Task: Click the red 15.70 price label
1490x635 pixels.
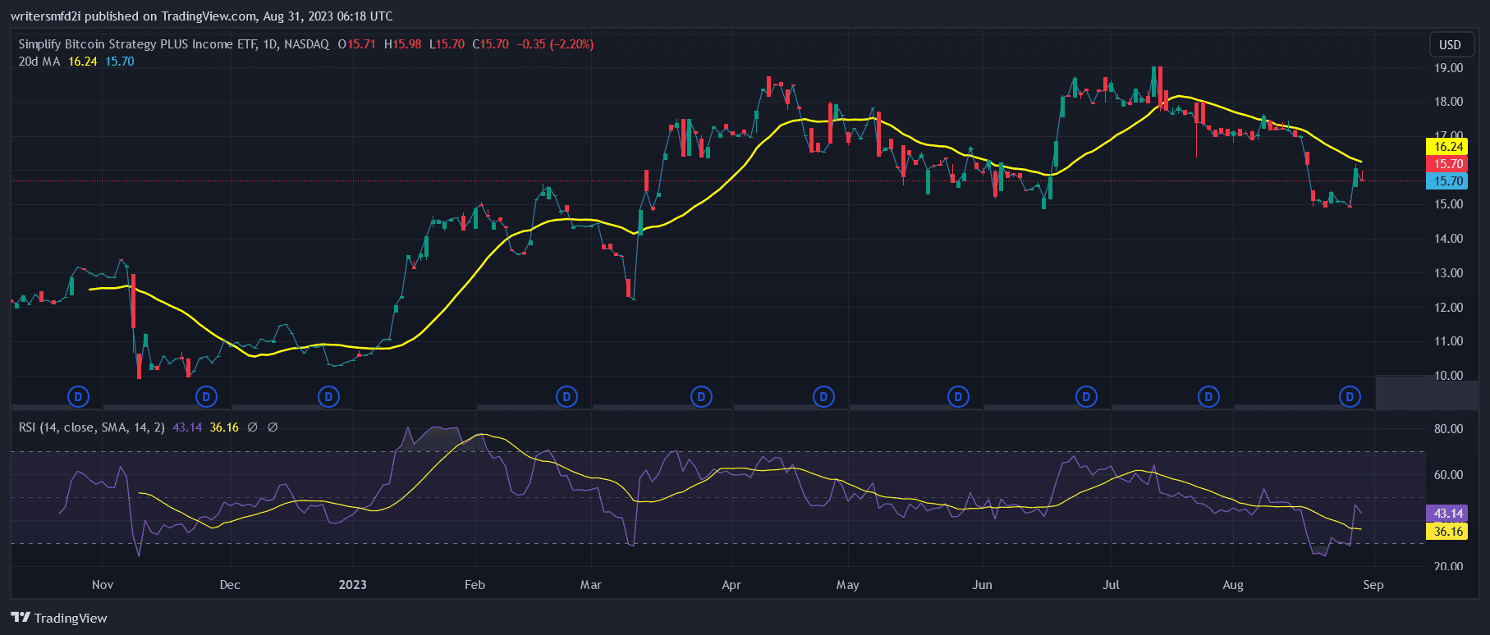Action: click(x=1448, y=164)
